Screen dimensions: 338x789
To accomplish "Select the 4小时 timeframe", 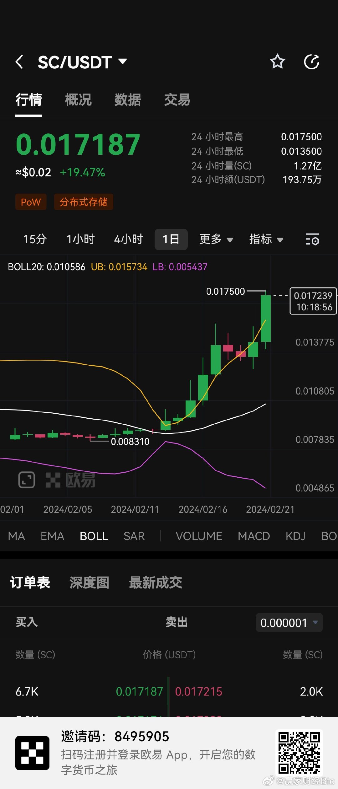I will pos(128,239).
